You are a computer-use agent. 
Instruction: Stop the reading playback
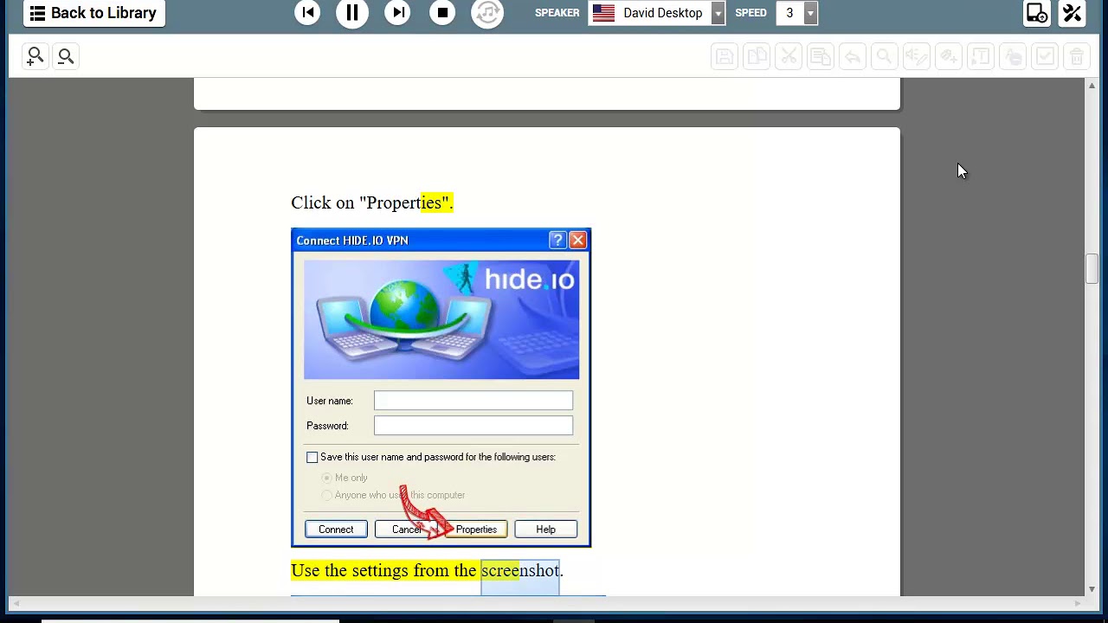point(442,12)
